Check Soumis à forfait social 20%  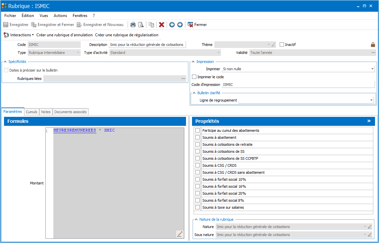(x=197, y=193)
